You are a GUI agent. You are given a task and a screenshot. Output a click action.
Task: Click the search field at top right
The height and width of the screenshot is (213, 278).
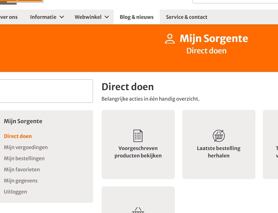pos(235,1)
